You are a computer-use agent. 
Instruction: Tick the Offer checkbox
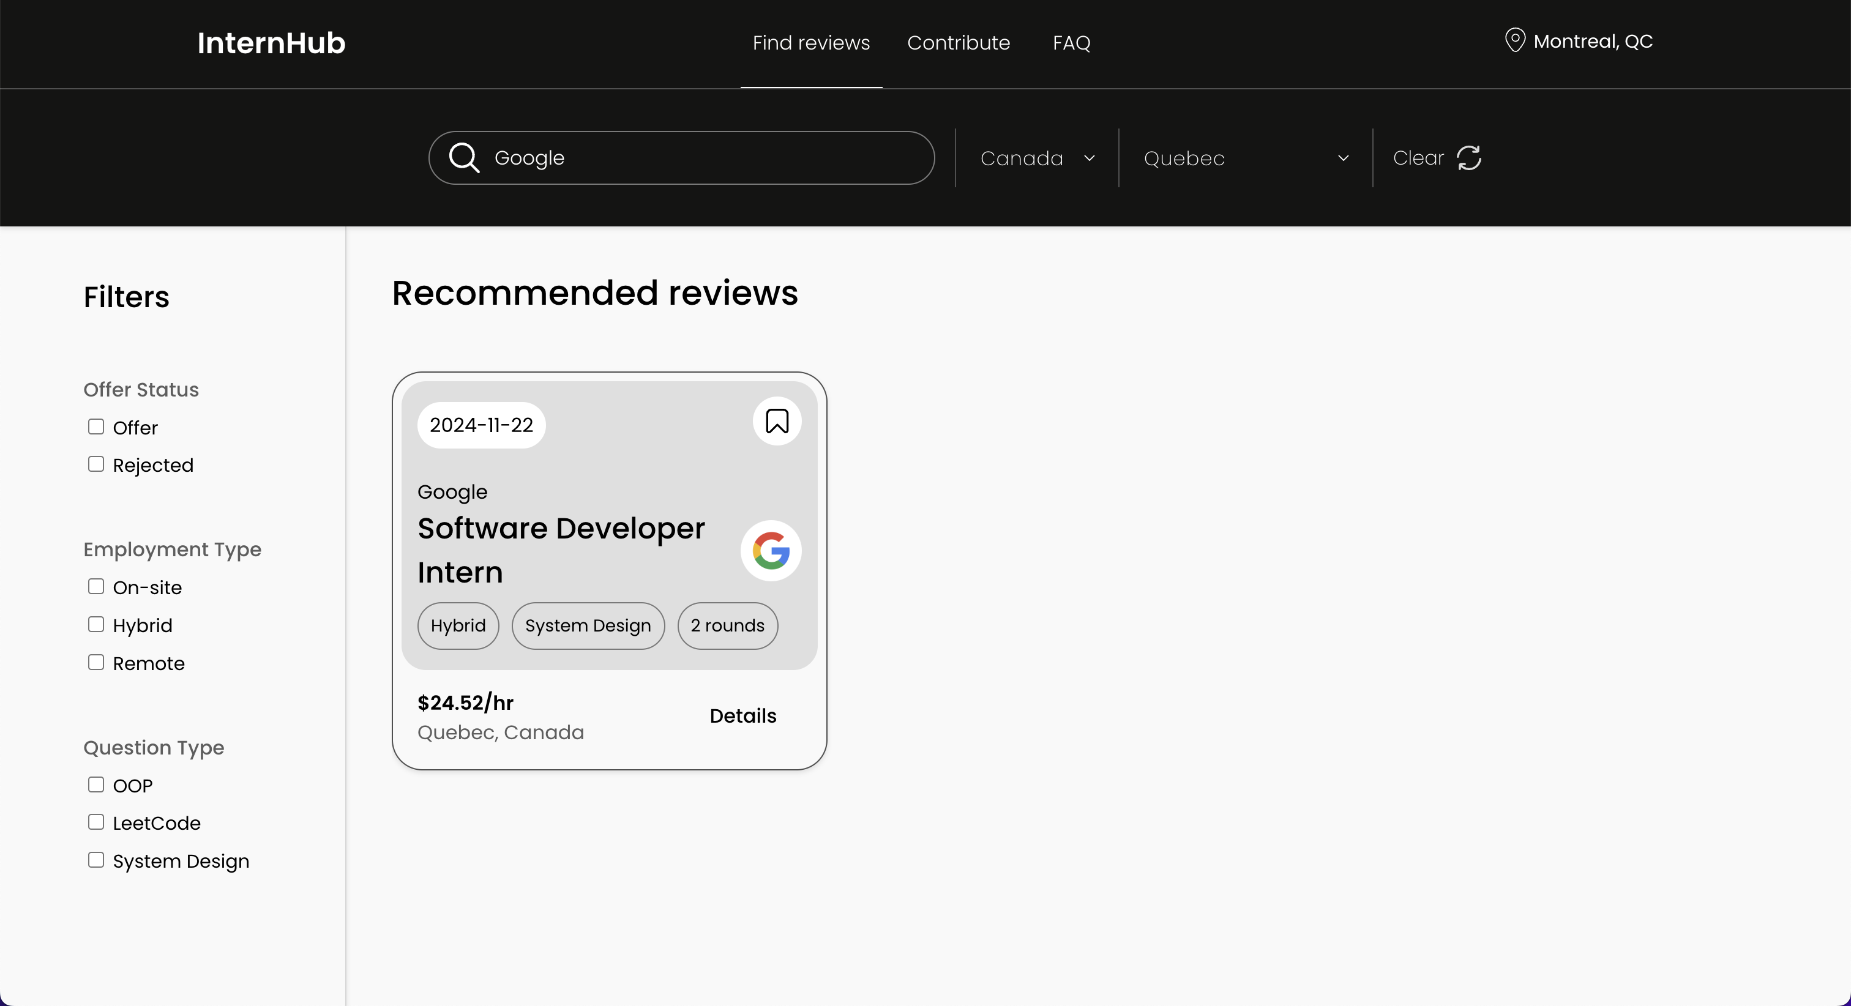coord(95,427)
